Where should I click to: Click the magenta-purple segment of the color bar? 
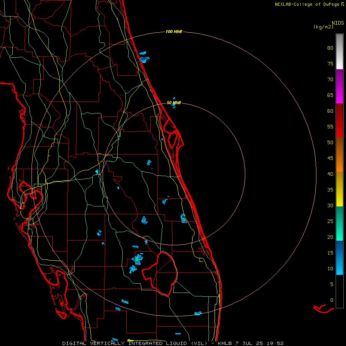(x=339, y=86)
